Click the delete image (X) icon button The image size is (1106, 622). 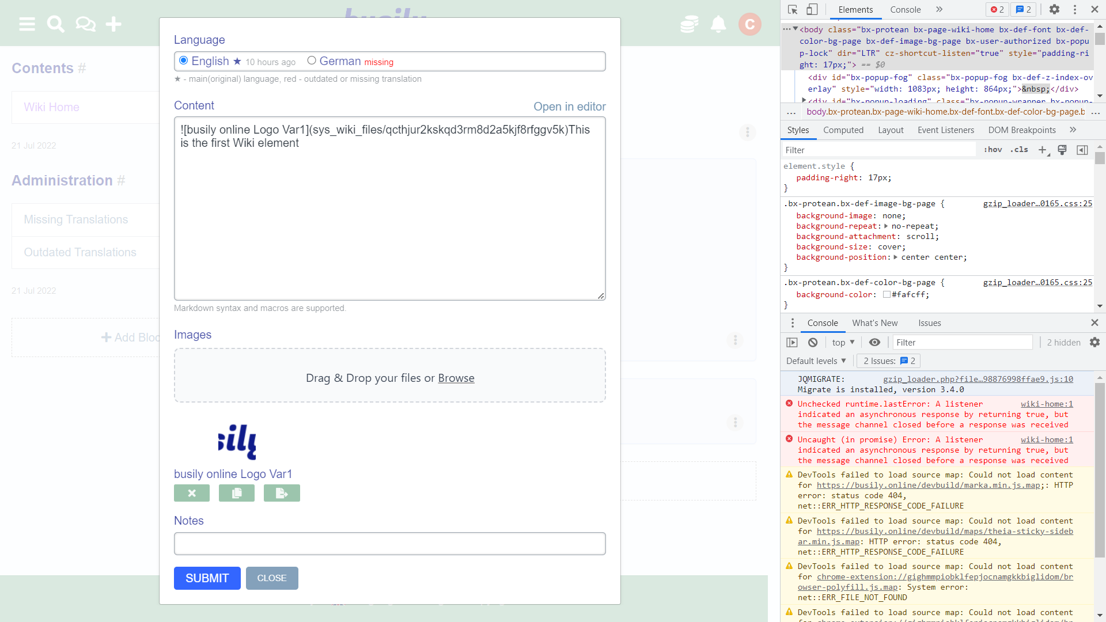[192, 494]
